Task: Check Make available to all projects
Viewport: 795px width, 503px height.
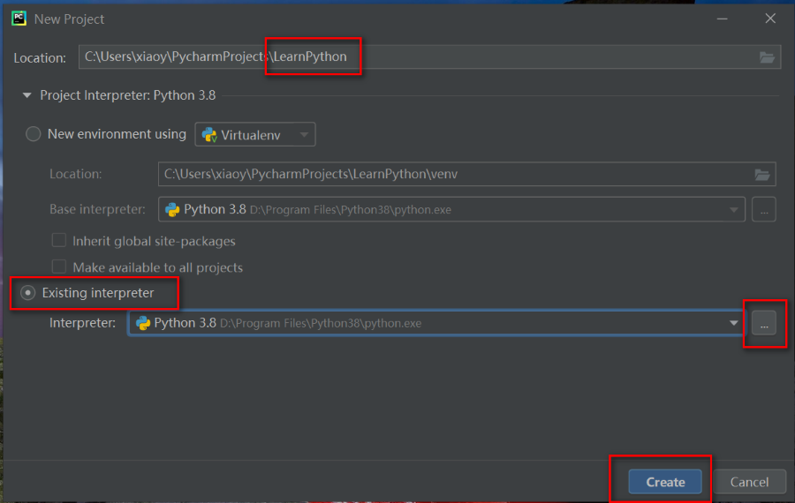Action: [59, 267]
